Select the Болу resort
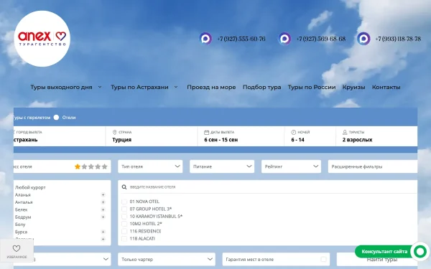 [x=20, y=225]
